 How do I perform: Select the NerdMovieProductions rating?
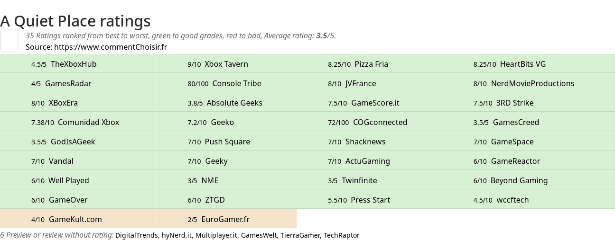point(529,83)
